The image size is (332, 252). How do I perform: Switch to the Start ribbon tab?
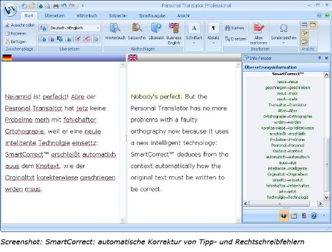pos(29,15)
